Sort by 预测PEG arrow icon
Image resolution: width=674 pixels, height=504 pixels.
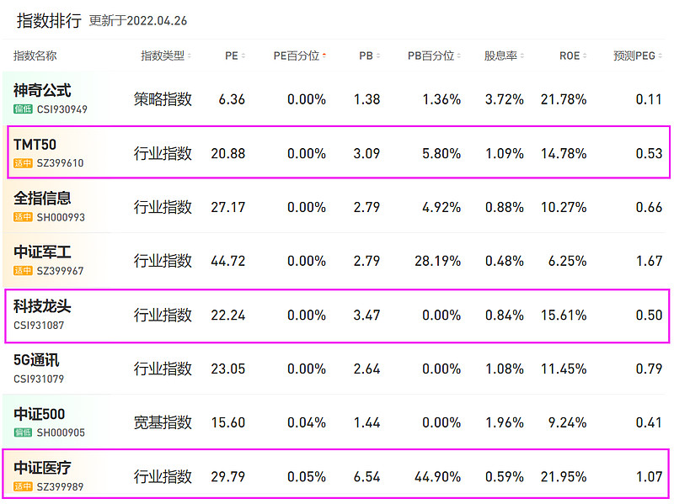click(661, 56)
